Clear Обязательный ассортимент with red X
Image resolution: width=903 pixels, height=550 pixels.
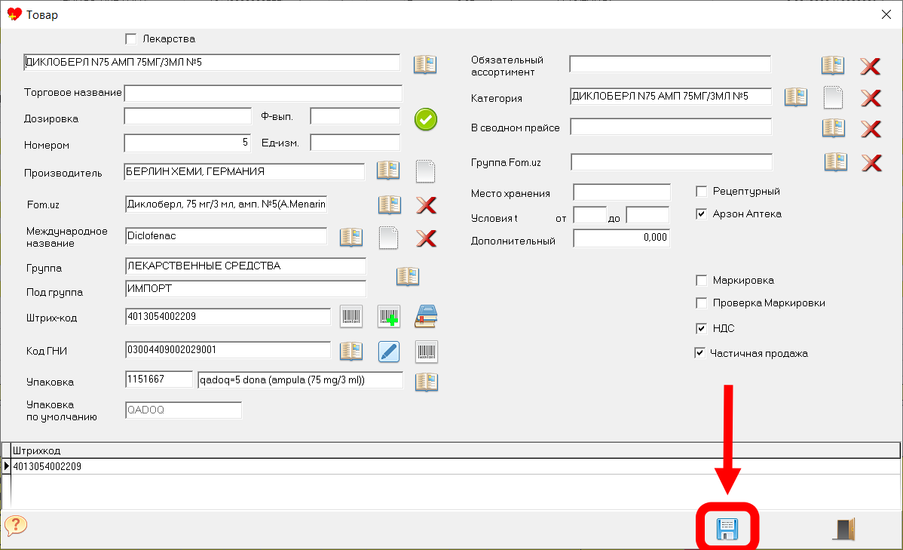870,66
